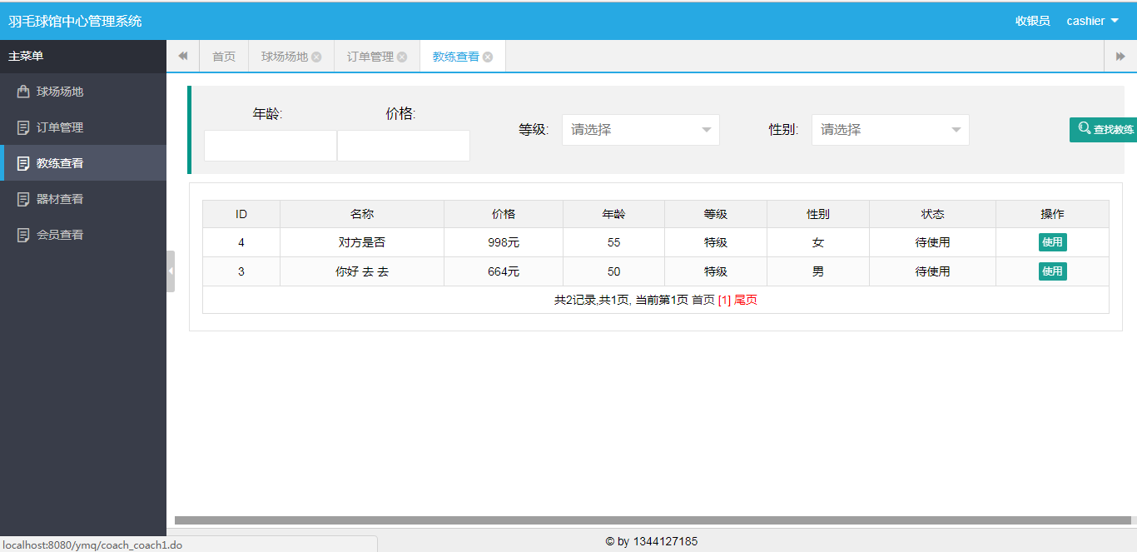Click the 会员查看 sidebar document icon
The width and height of the screenshot is (1137, 552).
23,235
